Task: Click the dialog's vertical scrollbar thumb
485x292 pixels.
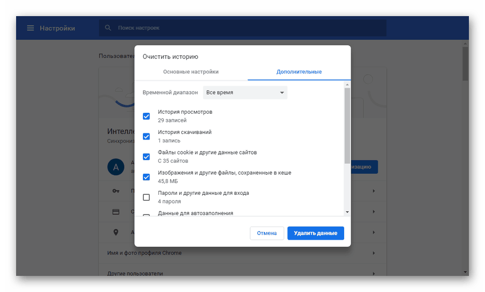Action: (x=347, y=126)
